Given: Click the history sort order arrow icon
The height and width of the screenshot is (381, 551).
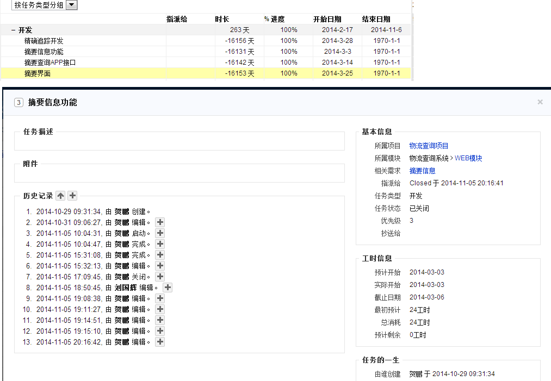Looking at the screenshot, I should (x=60, y=196).
